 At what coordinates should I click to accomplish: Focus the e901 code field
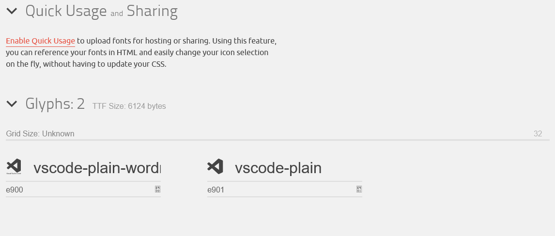281,190
